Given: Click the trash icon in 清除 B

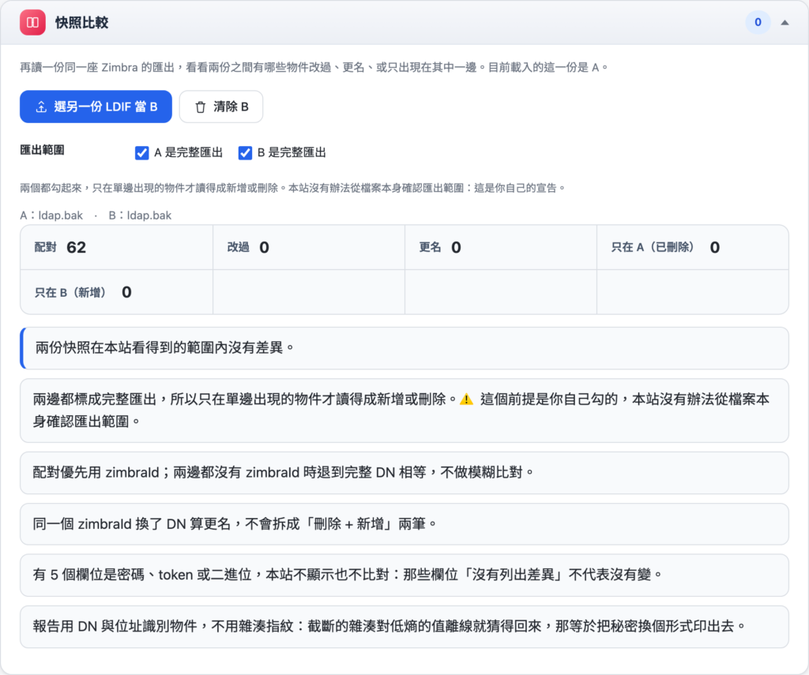Looking at the screenshot, I should point(200,107).
